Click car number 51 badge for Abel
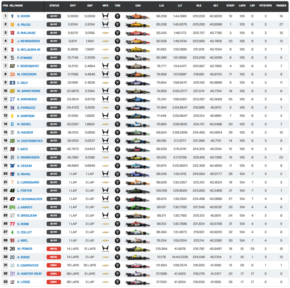 click(12, 241)
